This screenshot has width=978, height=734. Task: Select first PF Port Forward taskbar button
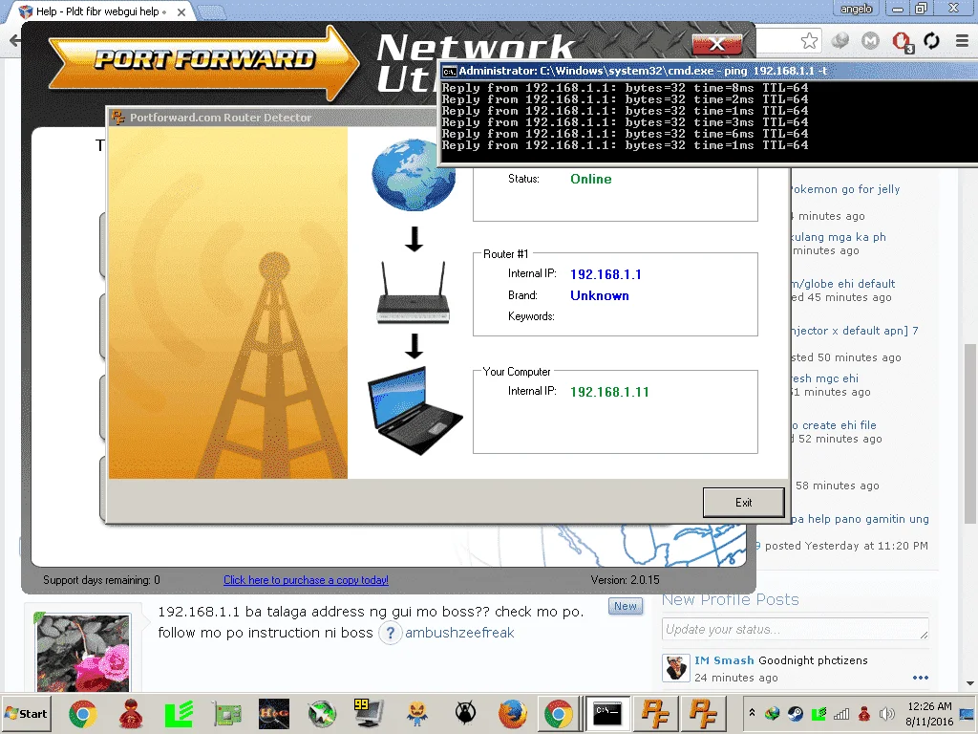[x=655, y=713]
